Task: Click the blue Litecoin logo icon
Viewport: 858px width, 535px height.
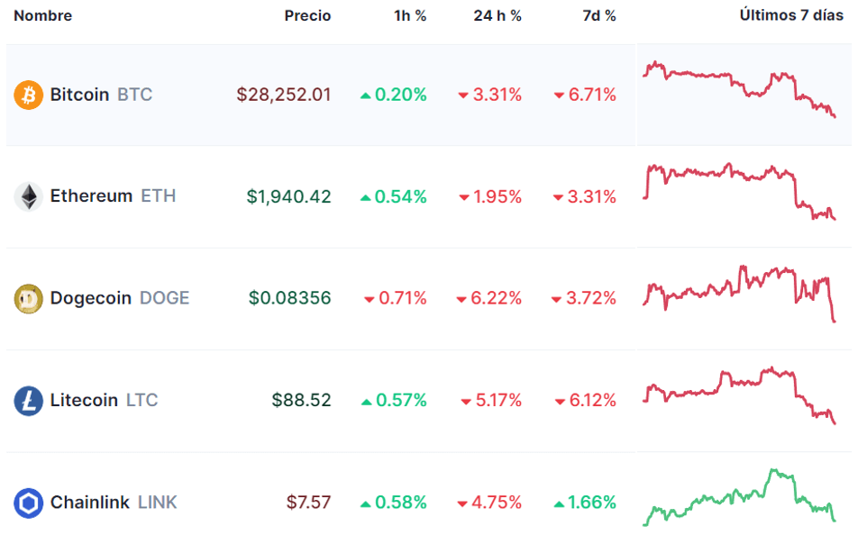Action: pos(29,400)
